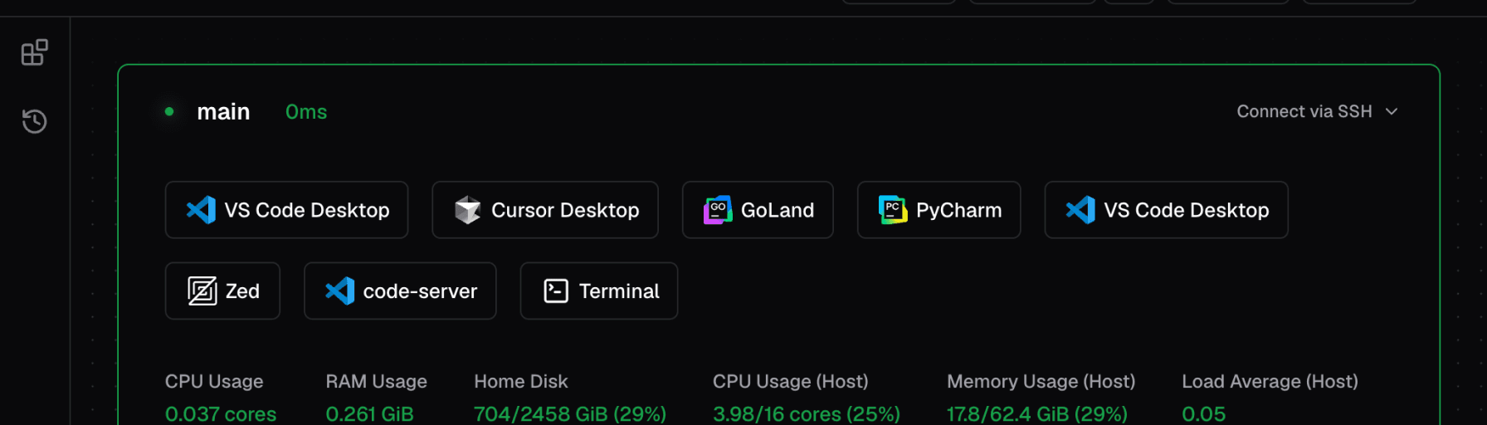Open code-server in browser
This screenshot has width=1487, height=425.
coord(400,291)
